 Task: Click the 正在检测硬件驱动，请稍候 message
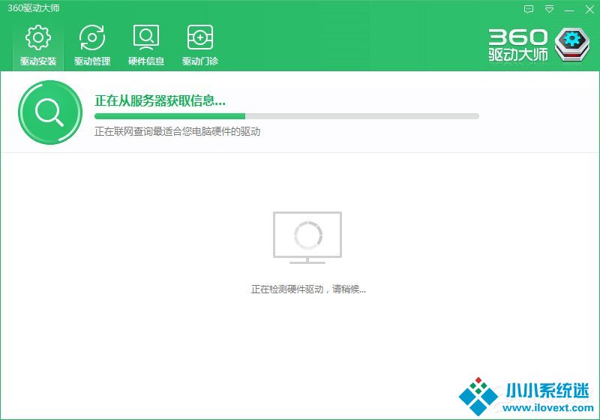308,289
